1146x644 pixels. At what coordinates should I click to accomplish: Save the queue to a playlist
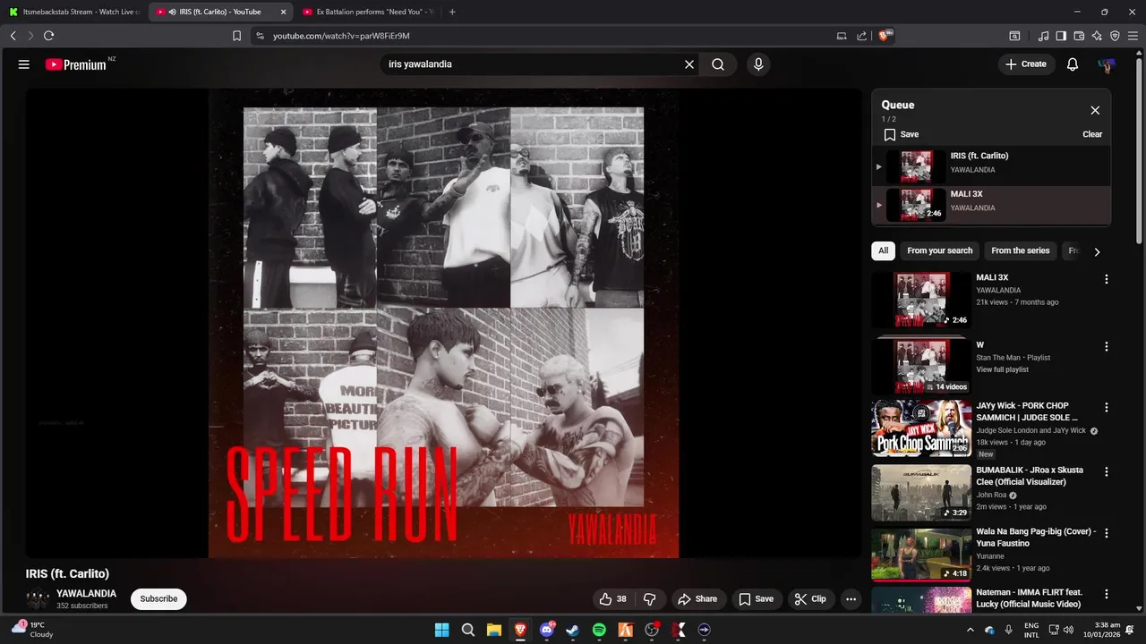pos(902,134)
